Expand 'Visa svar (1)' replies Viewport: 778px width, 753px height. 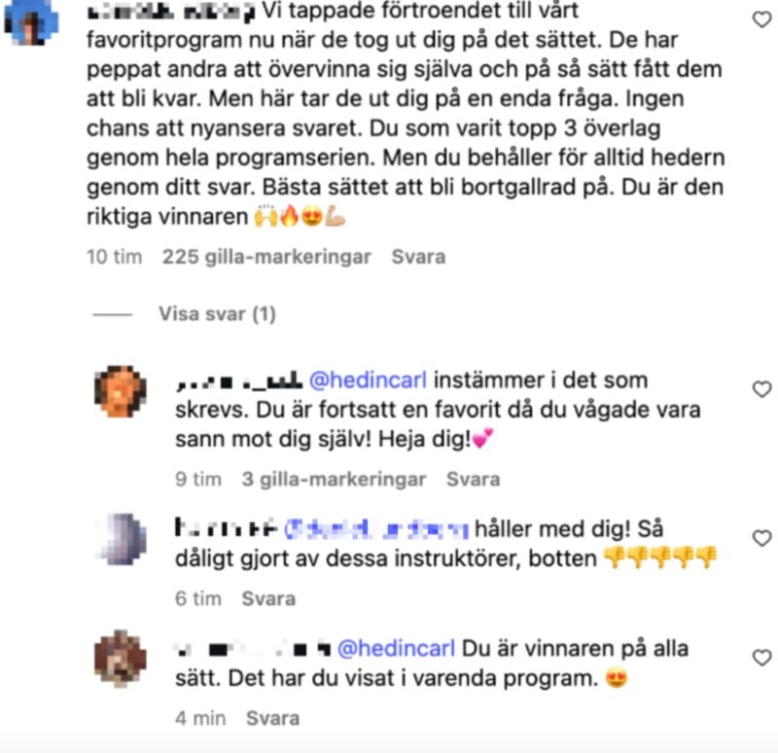click(x=217, y=314)
